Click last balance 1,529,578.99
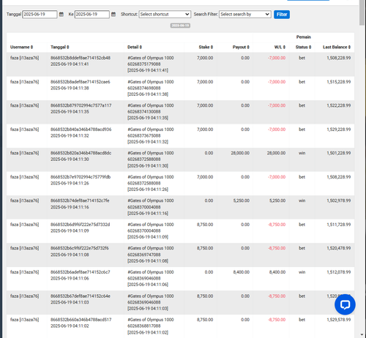Screen dimensions: 366x338 click(x=339, y=320)
